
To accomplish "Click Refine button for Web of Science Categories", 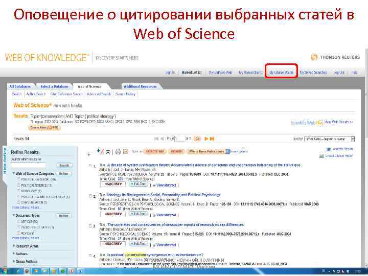I will coord(63,173).
